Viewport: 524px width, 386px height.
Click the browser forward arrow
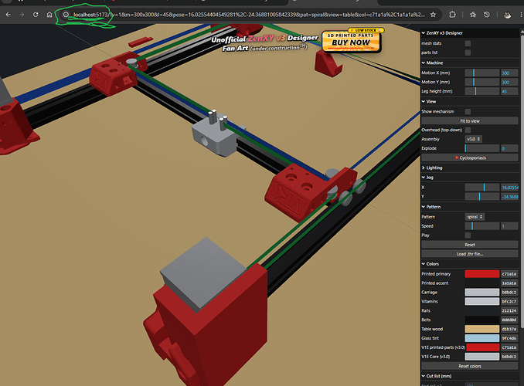click(x=22, y=15)
